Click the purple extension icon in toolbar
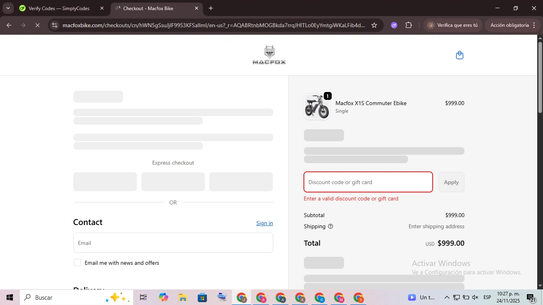543x305 pixels. [x=394, y=25]
